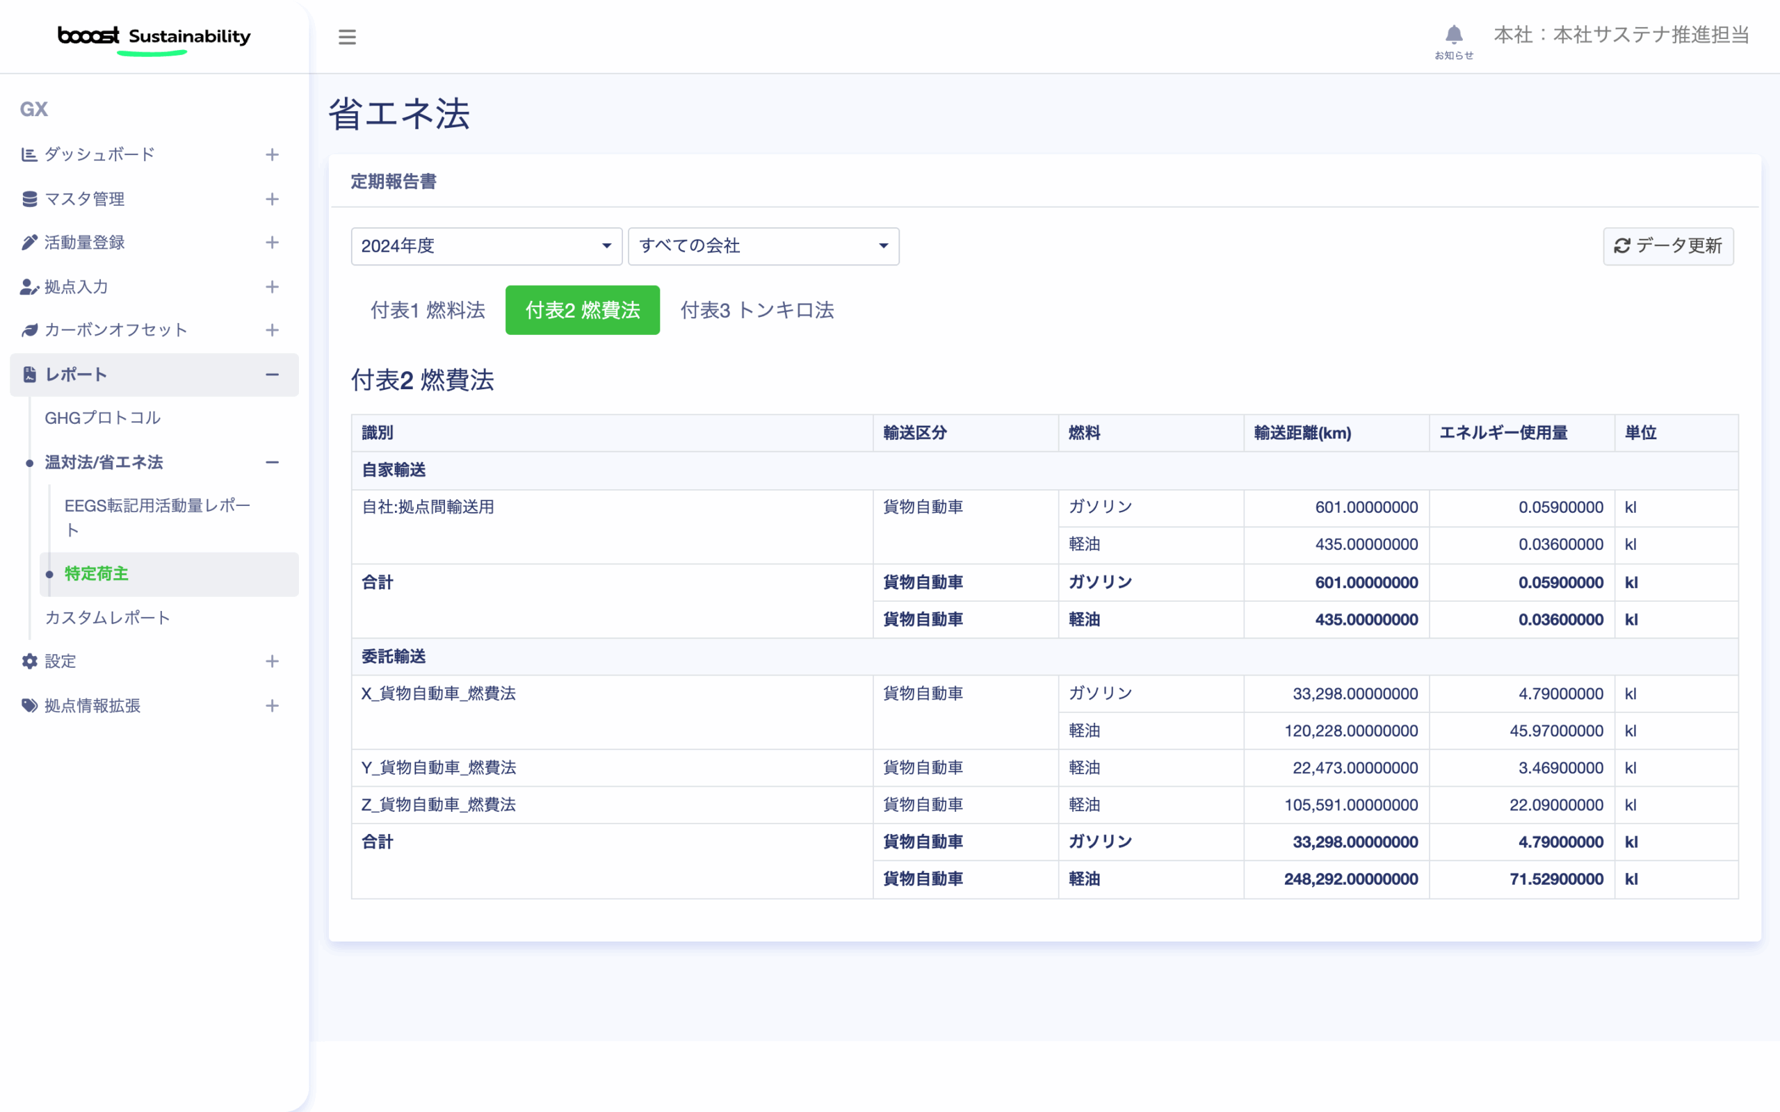Switch to 付表3 トンキロ法 tab

click(x=757, y=311)
